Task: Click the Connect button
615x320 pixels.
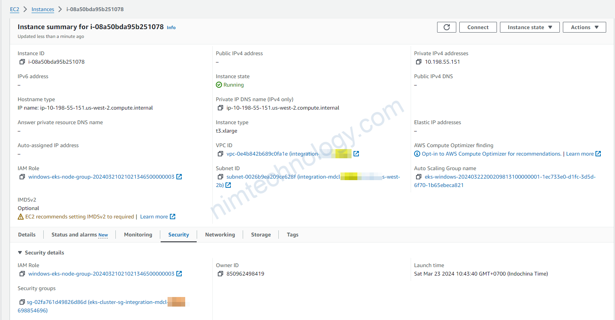Action: [x=478, y=27]
